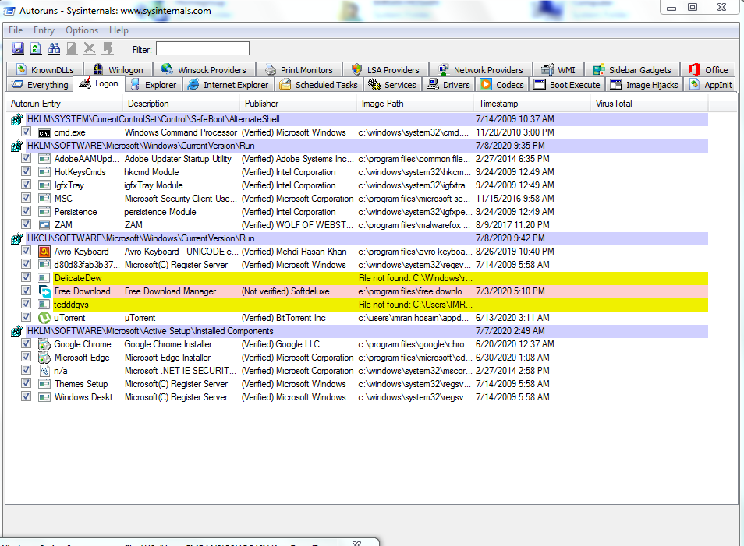Viewport: 744px width, 546px height.
Task: Click the Free Download Manager entry icon
Action: pyautogui.click(x=44, y=291)
